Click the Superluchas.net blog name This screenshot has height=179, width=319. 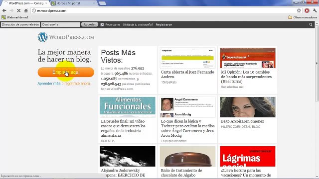pyautogui.click(x=232, y=87)
